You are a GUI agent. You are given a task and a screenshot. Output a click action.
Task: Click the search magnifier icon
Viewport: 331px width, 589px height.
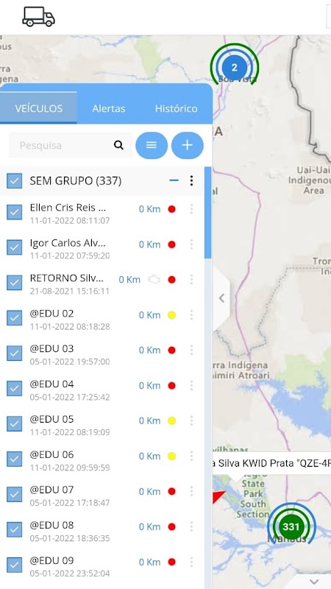pos(118,145)
